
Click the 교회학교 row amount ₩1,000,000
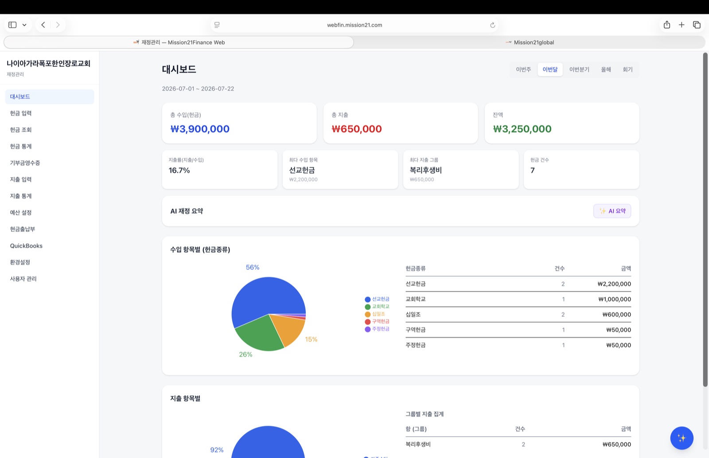click(x=615, y=300)
